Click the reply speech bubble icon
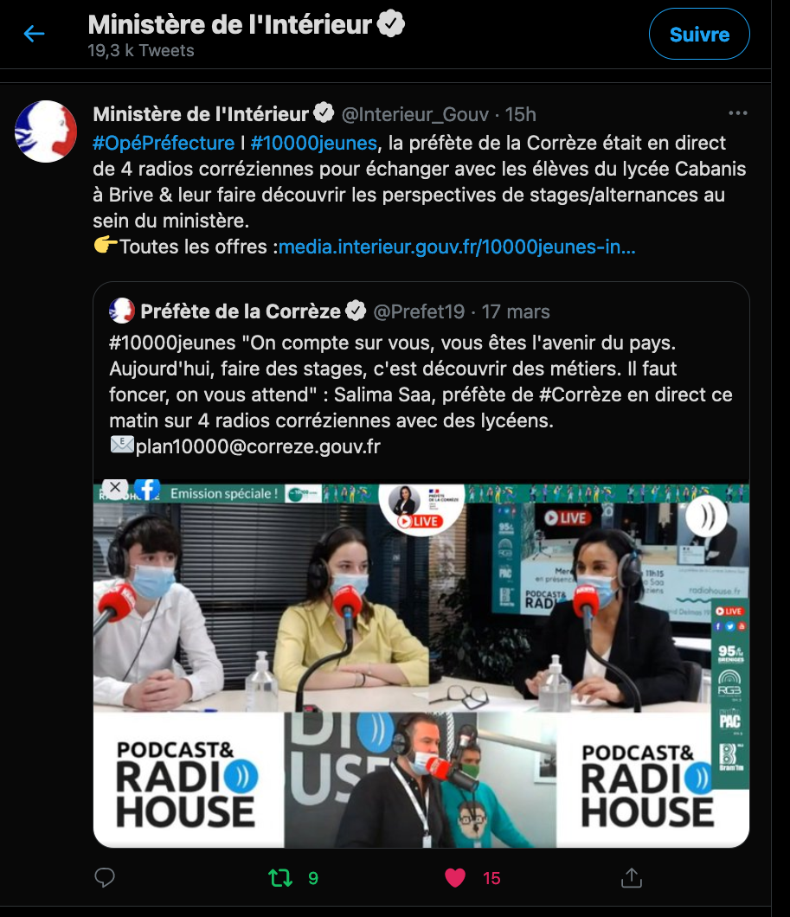790x917 pixels. pos(105,877)
